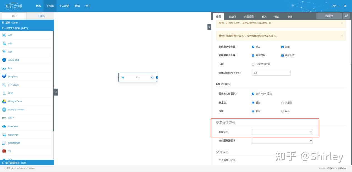Select the 异步 transfer radio button
352x172 pixels.
(x=282, y=111)
